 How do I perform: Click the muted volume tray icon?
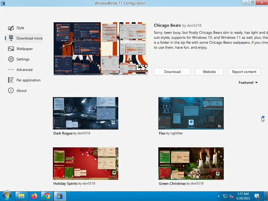(x=231, y=196)
